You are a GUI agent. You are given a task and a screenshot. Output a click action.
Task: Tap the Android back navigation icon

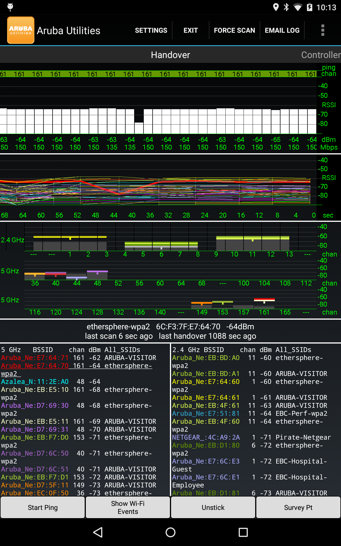point(98,532)
